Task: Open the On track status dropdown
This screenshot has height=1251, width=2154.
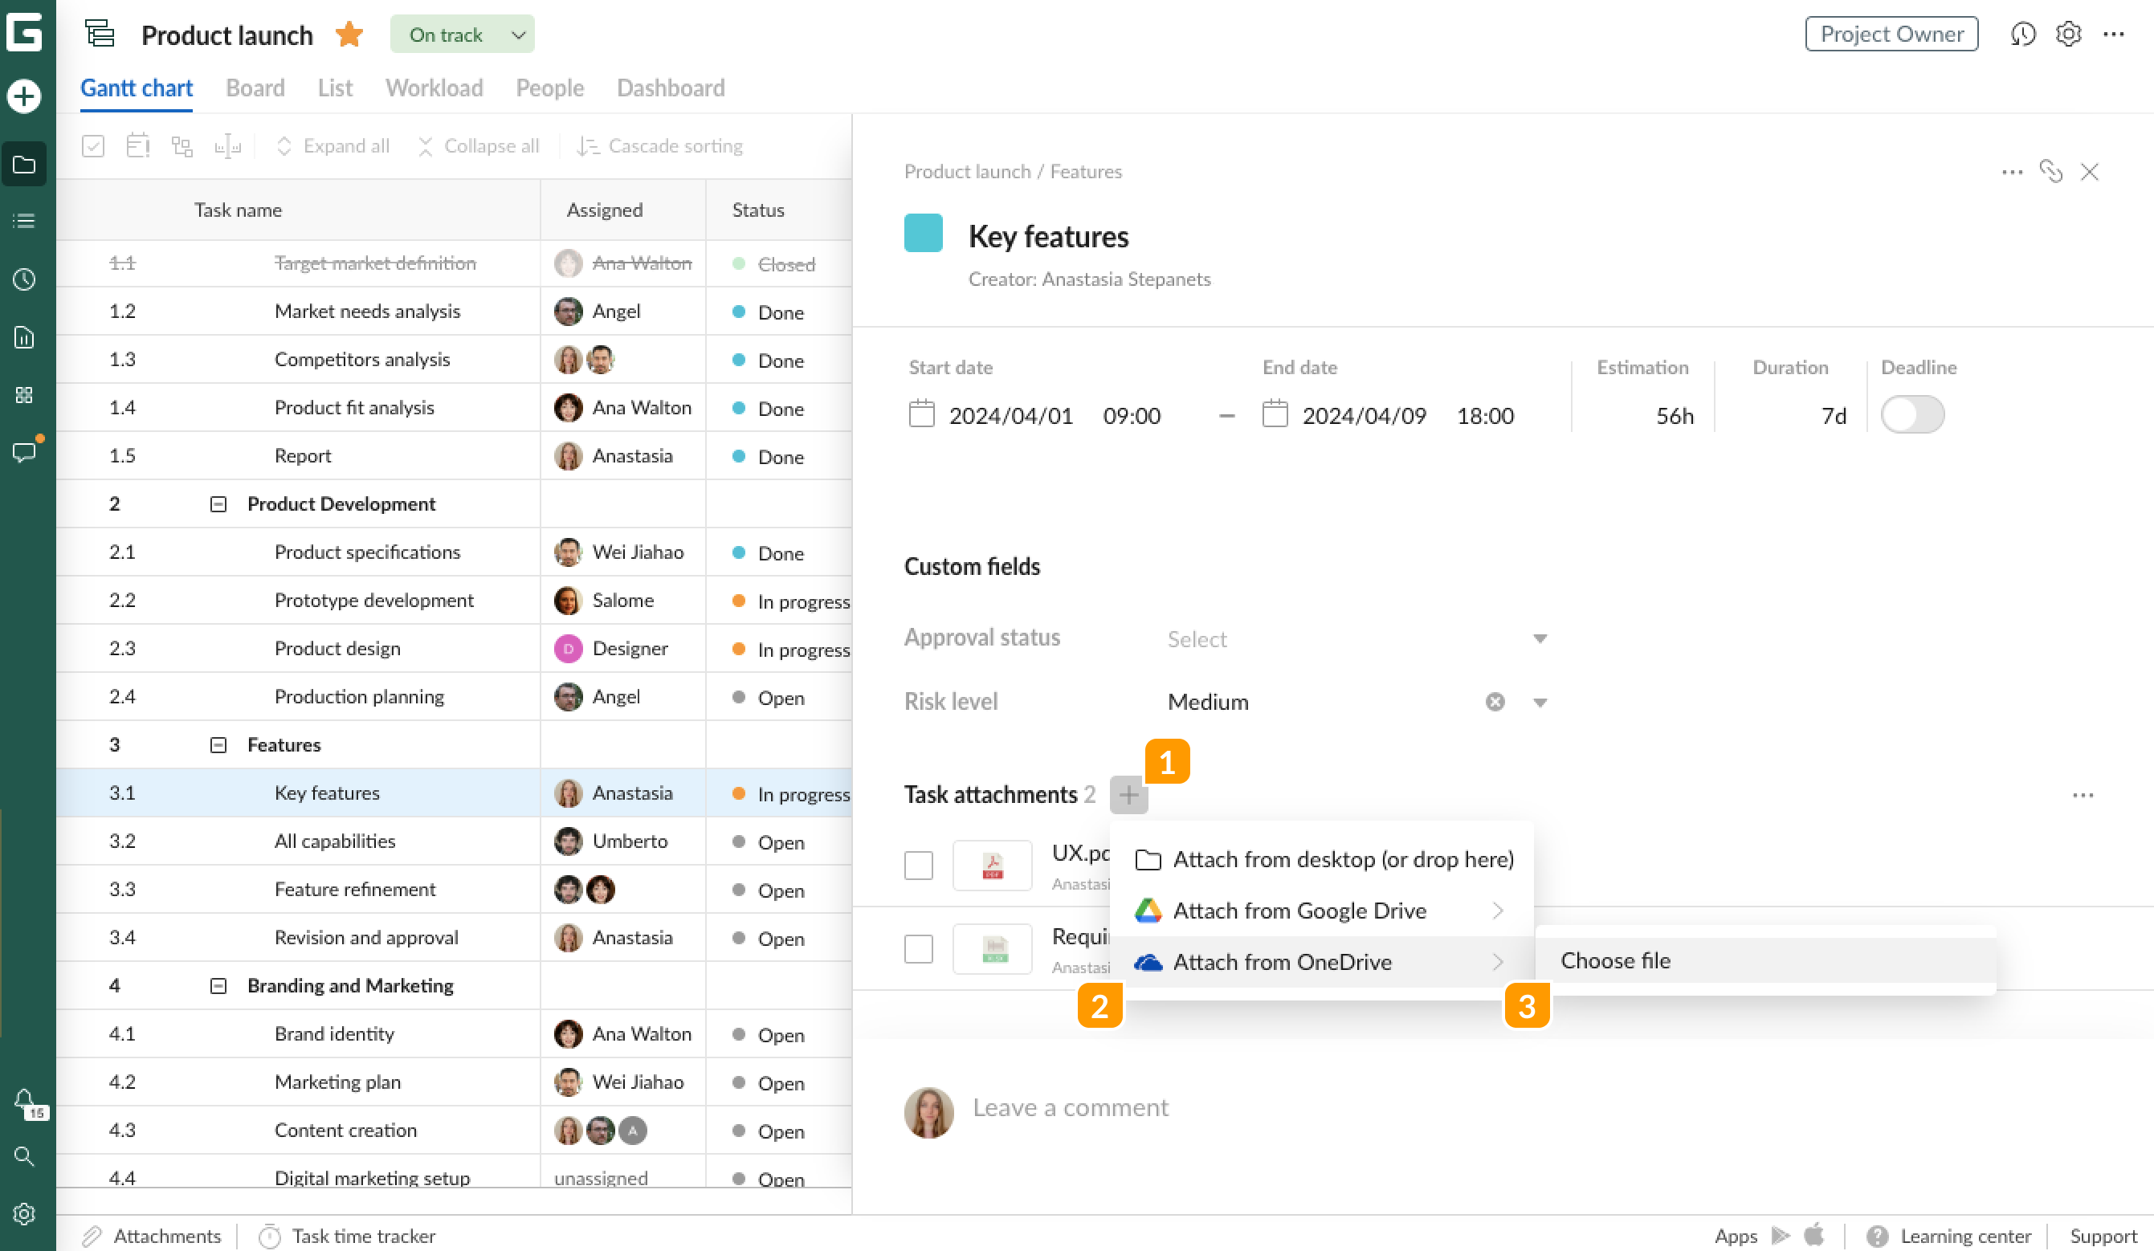Action: point(462,35)
